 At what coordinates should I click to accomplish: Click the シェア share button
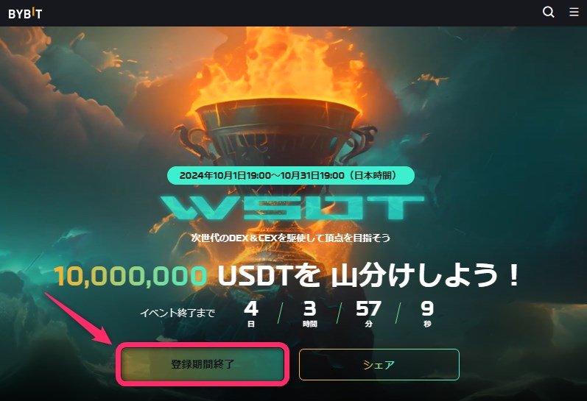point(379,364)
